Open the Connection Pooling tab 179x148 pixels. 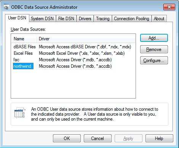click(131, 19)
